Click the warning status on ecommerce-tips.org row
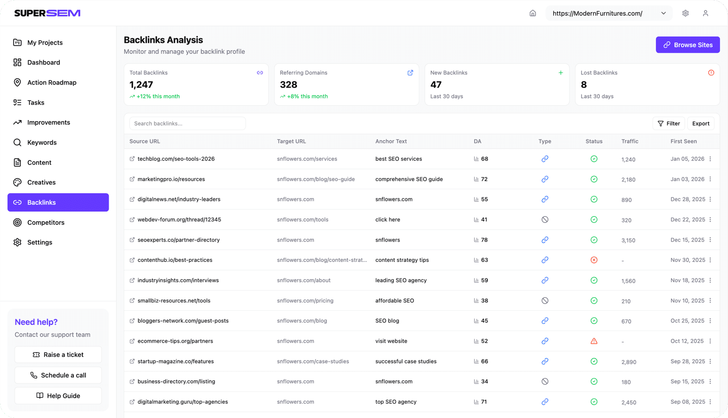Screen dimensions: 728x418 point(594,341)
